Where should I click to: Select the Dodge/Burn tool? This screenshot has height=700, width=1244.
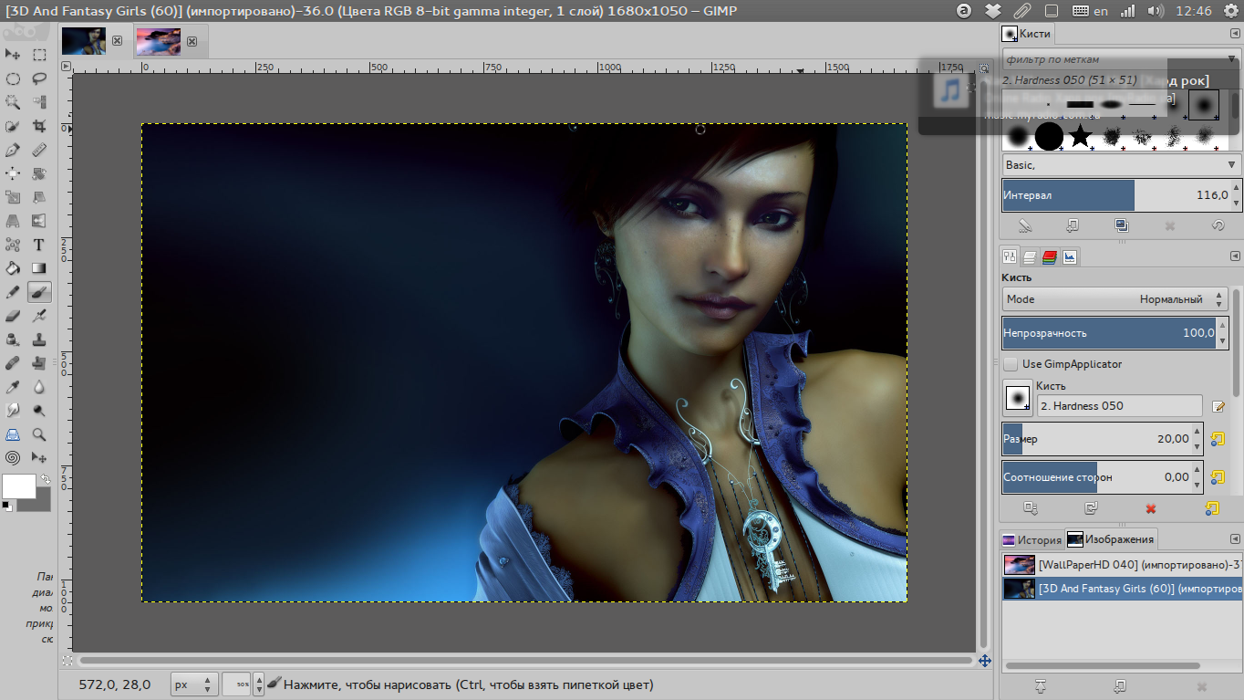coord(39,411)
